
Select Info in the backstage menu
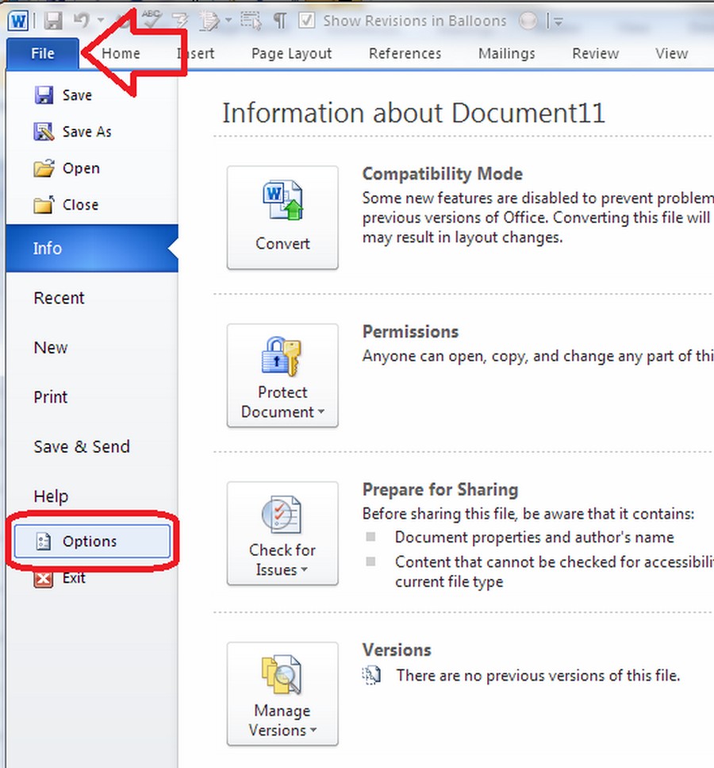(92, 249)
